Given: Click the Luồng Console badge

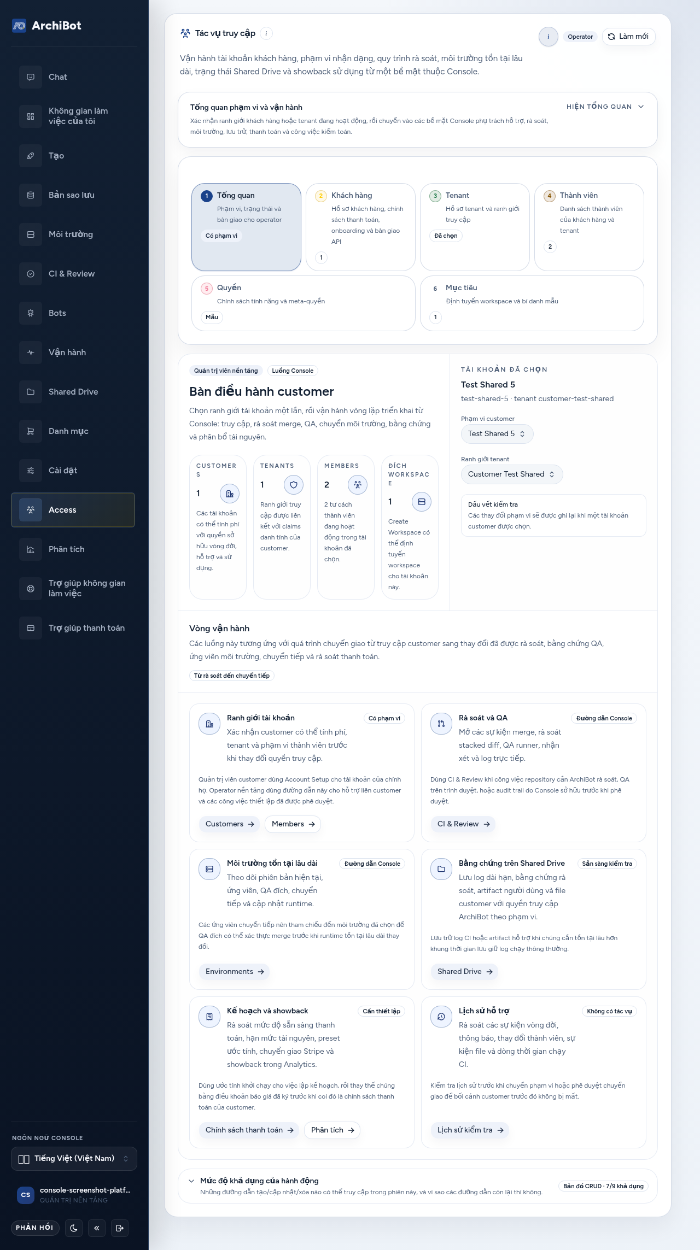Looking at the screenshot, I should (x=293, y=371).
